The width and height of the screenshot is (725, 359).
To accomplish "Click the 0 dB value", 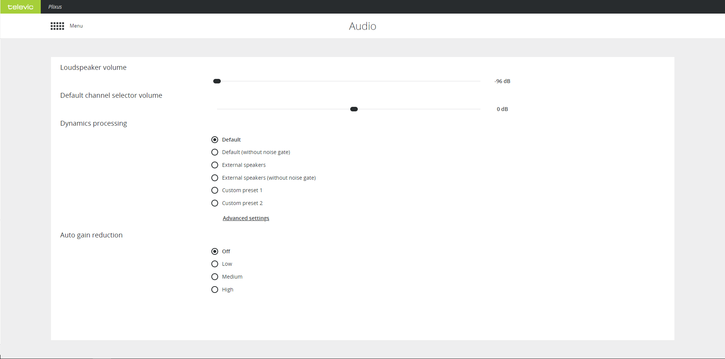I will pos(502,109).
